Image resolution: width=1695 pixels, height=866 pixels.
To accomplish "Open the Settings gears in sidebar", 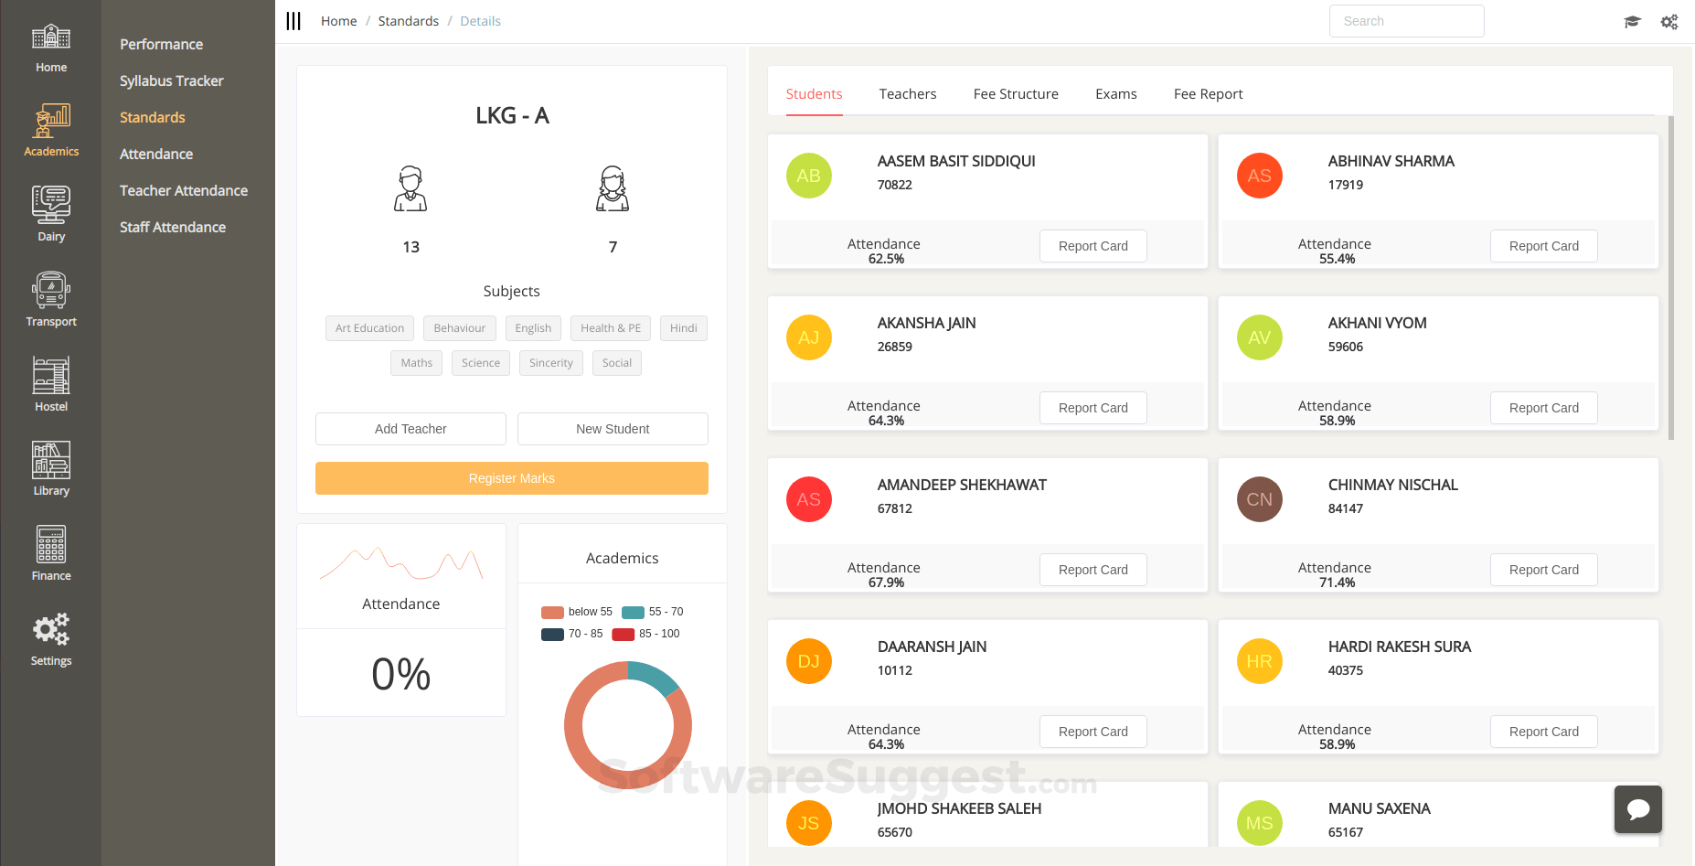I will pos(51,629).
